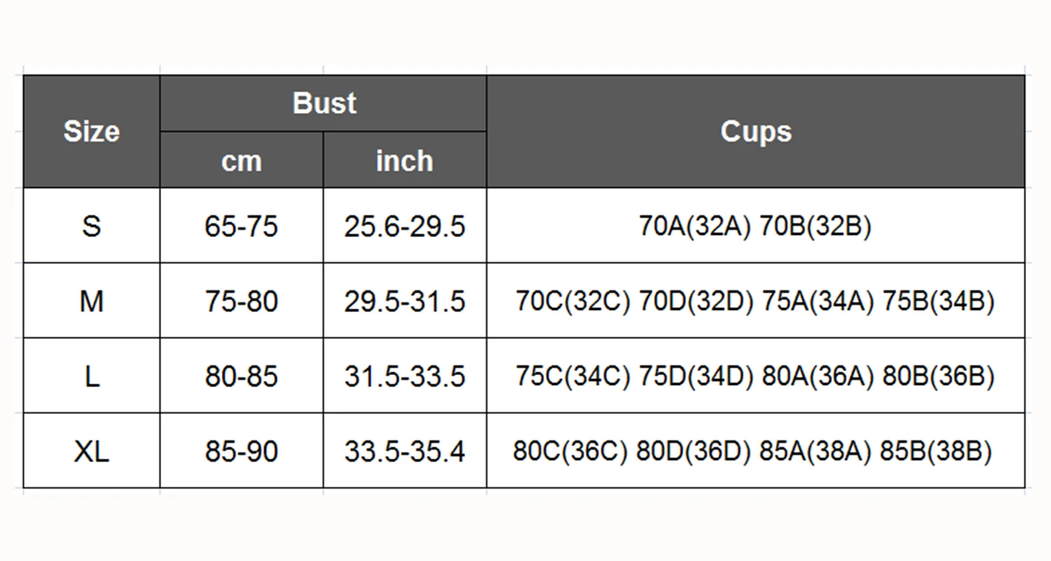This screenshot has height=561, width=1051.
Task: Select the M size cell
Action: pyautogui.click(x=92, y=301)
